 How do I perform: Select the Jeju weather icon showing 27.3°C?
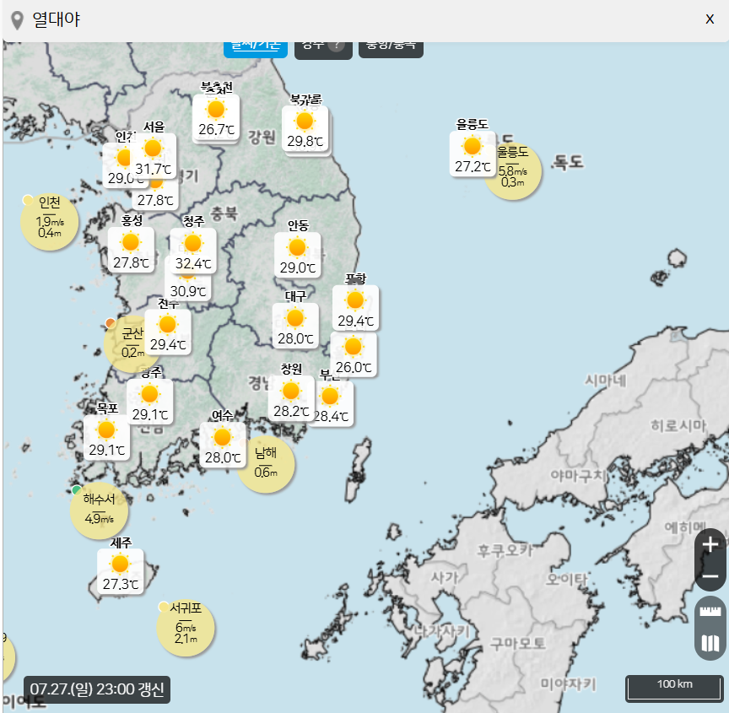pyautogui.click(x=119, y=563)
